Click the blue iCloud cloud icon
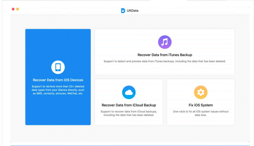The height and width of the screenshot is (146, 254). pos(129,92)
